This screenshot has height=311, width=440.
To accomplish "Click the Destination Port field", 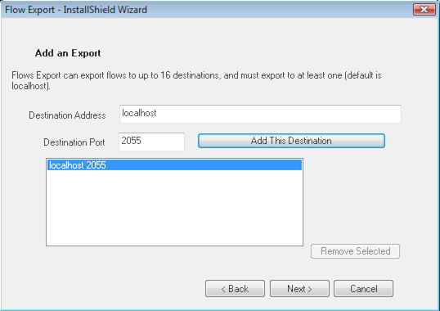I will [x=151, y=142].
